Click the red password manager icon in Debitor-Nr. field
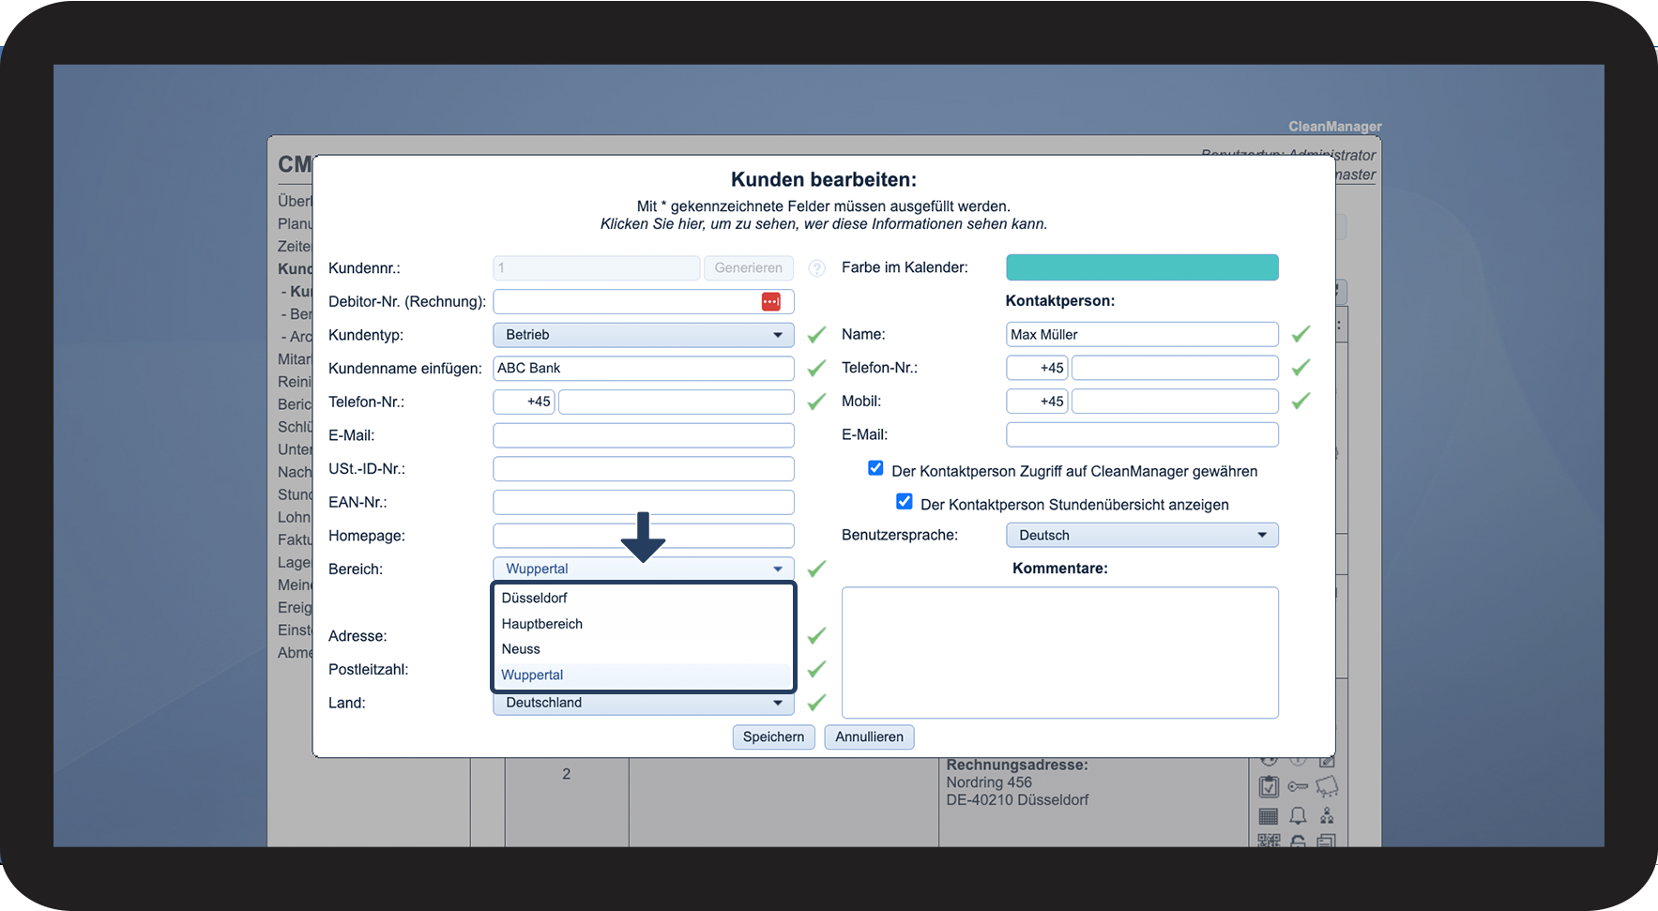1658x911 pixels. click(x=770, y=301)
